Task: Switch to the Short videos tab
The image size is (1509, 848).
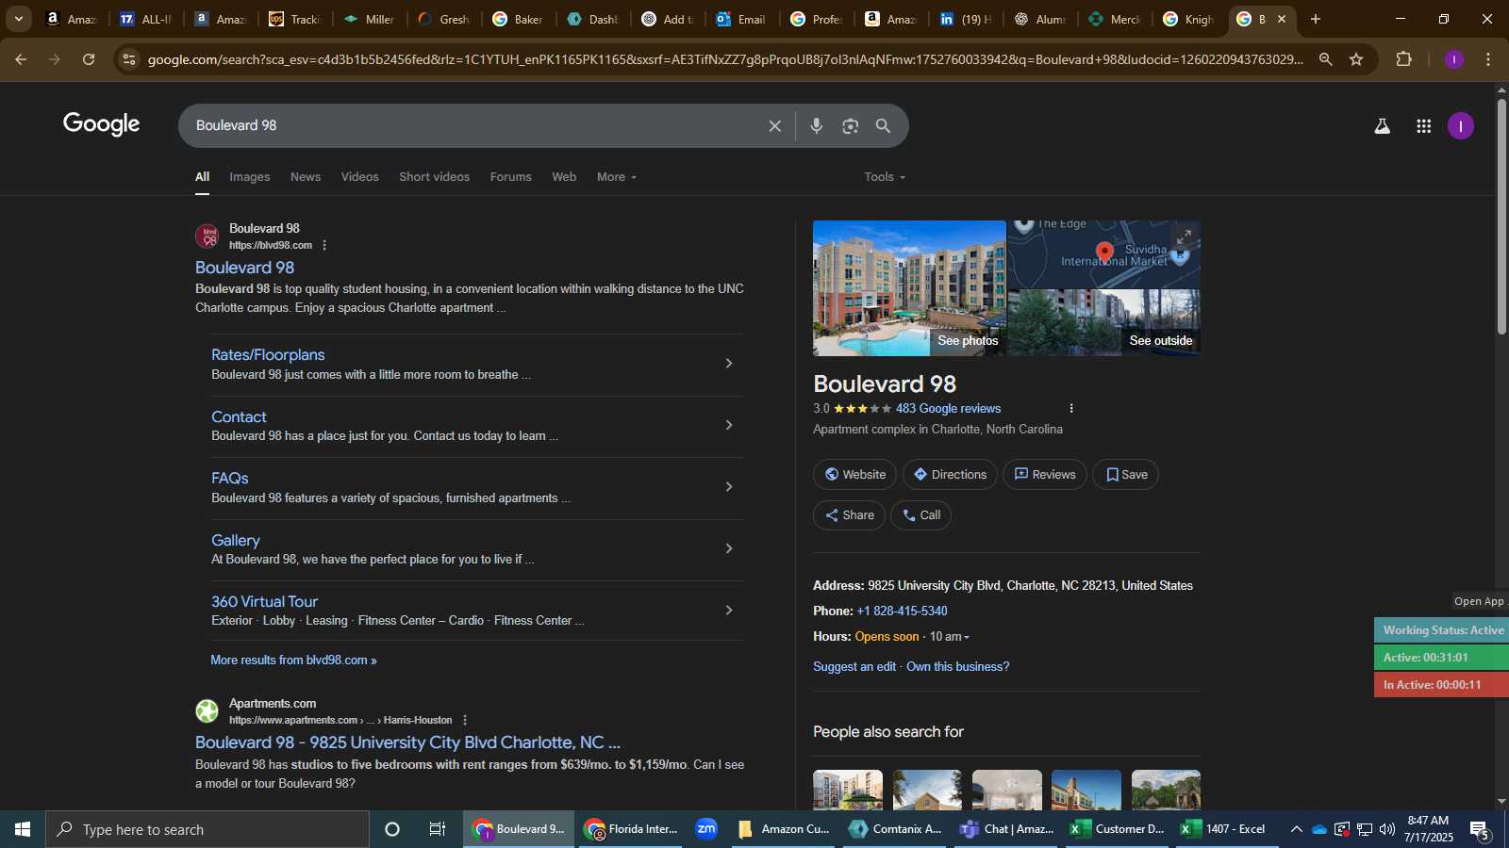Action: (434, 177)
